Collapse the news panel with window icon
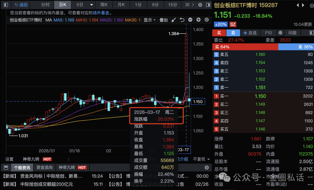The height and width of the screenshot is (190, 314). (x=6, y=168)
